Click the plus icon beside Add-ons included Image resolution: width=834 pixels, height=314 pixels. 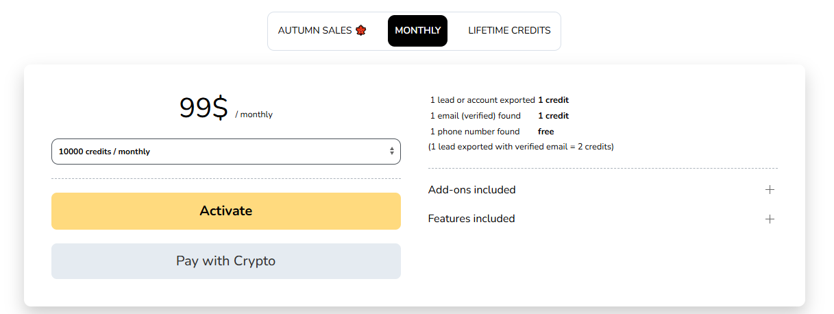(x=770, y=190)
